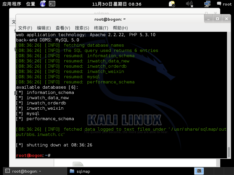This screenshot has width=234, height=175.
Task: Click 'available databases [6]:' line
Action: tap(47, 87)
